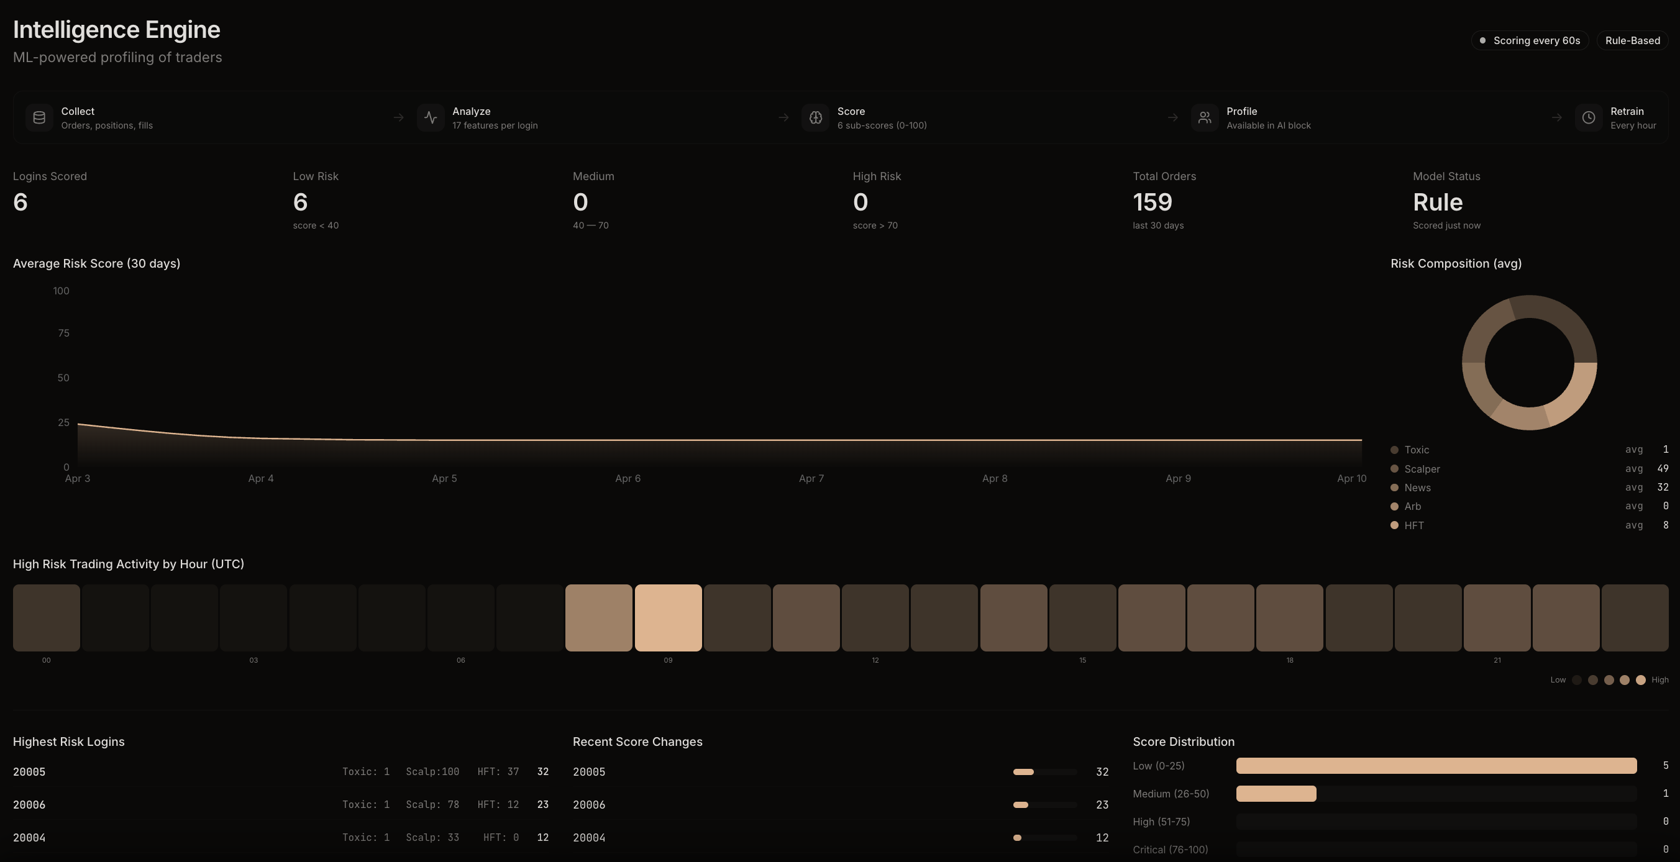Click the Collect database icon
The image size is (1680, 862).
tap(39, 117)
